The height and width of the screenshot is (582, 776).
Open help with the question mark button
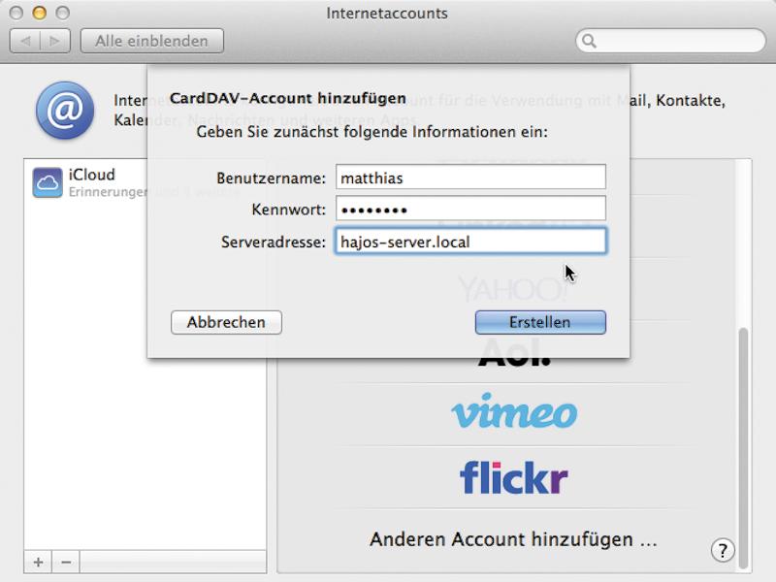coord(723,550)
